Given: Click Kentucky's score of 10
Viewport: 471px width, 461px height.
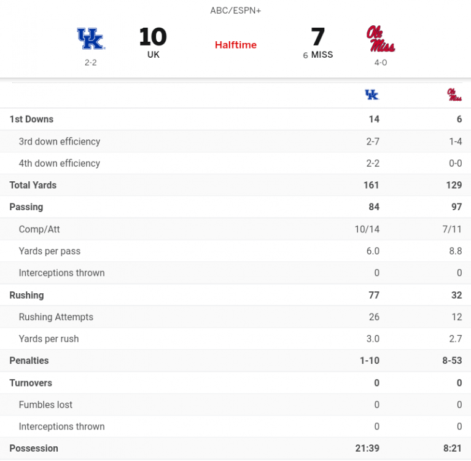Looking at the screenshot, I should (153, 37).
